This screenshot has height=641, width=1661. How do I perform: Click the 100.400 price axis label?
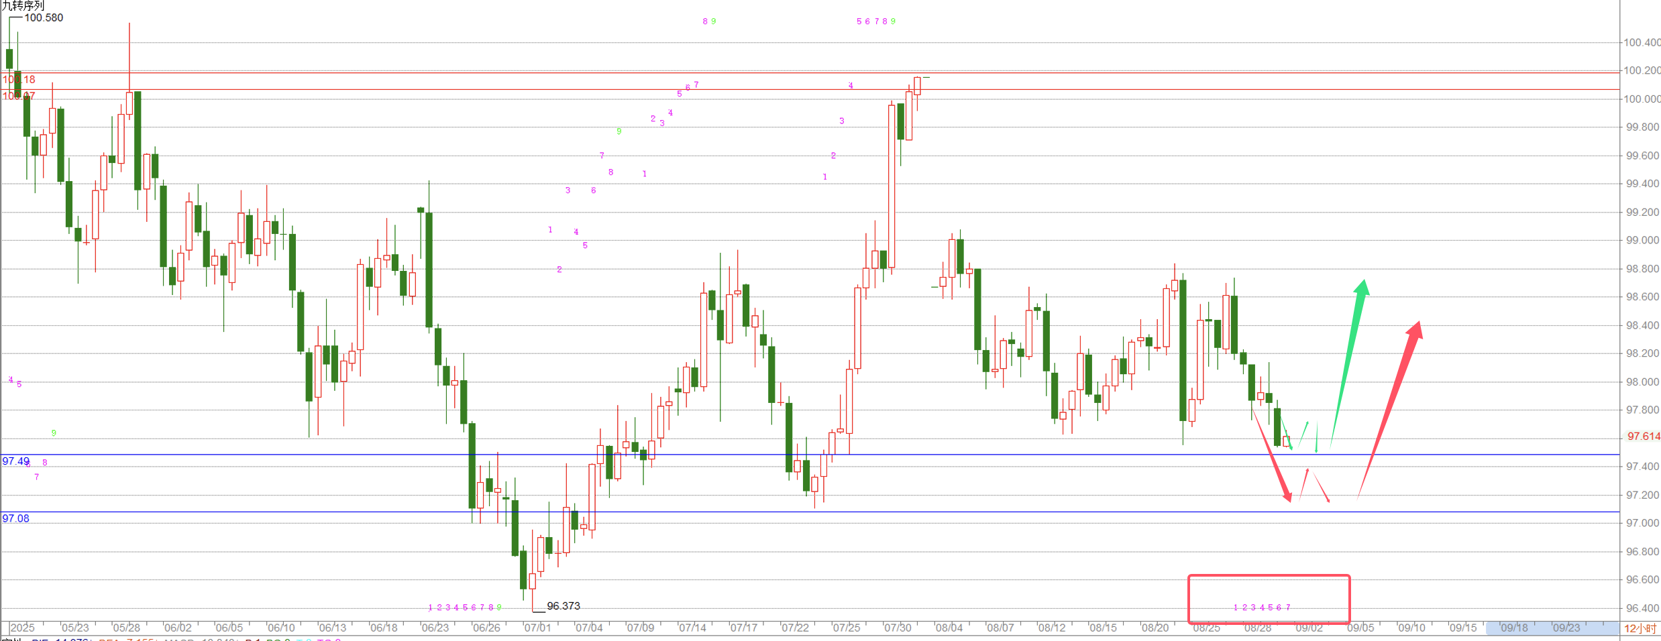1642,43
